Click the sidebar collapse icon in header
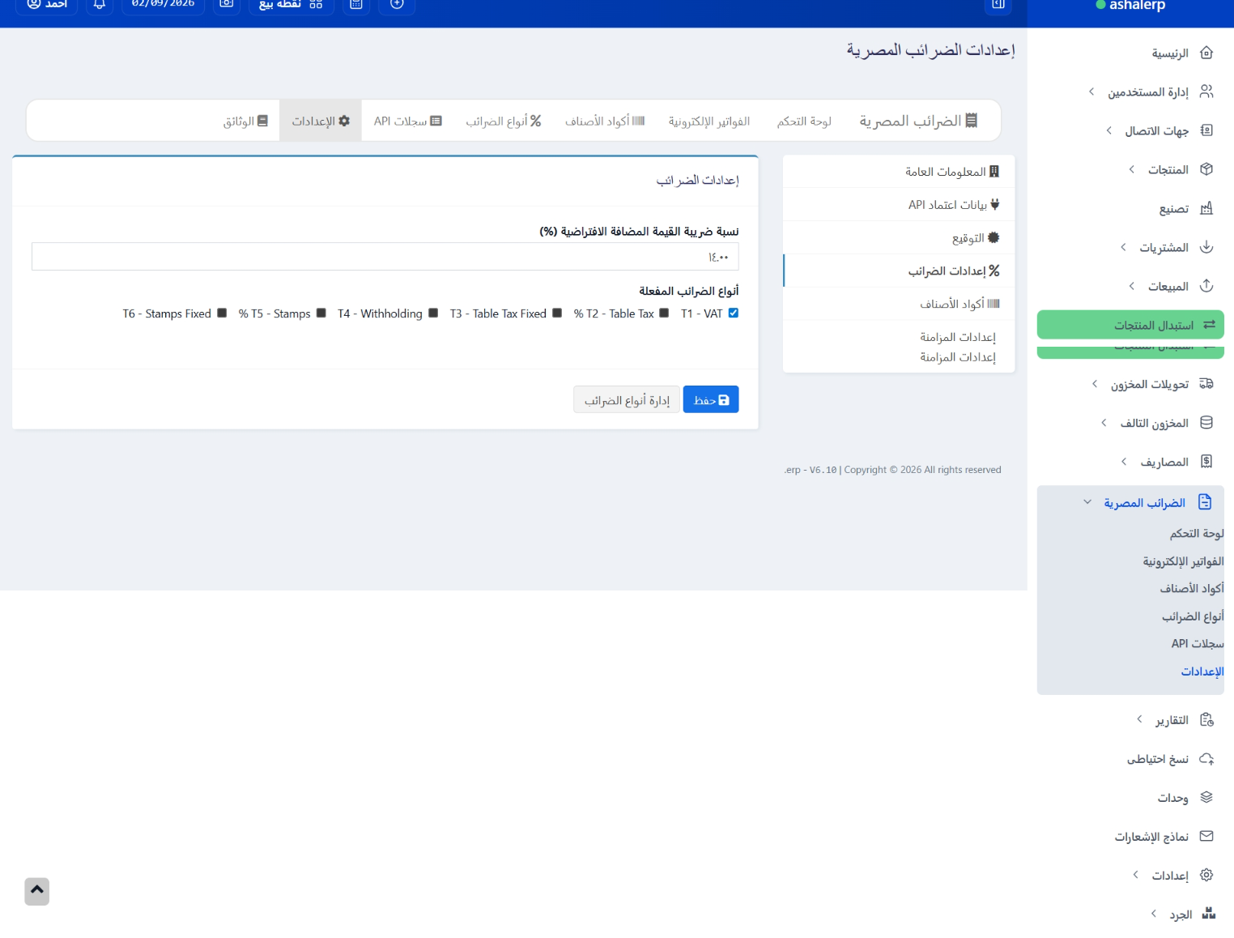Image resolution: width=1234 pixels, height=938 pixels. 998,4
